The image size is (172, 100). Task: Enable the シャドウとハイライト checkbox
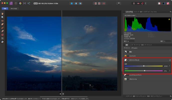128,75
